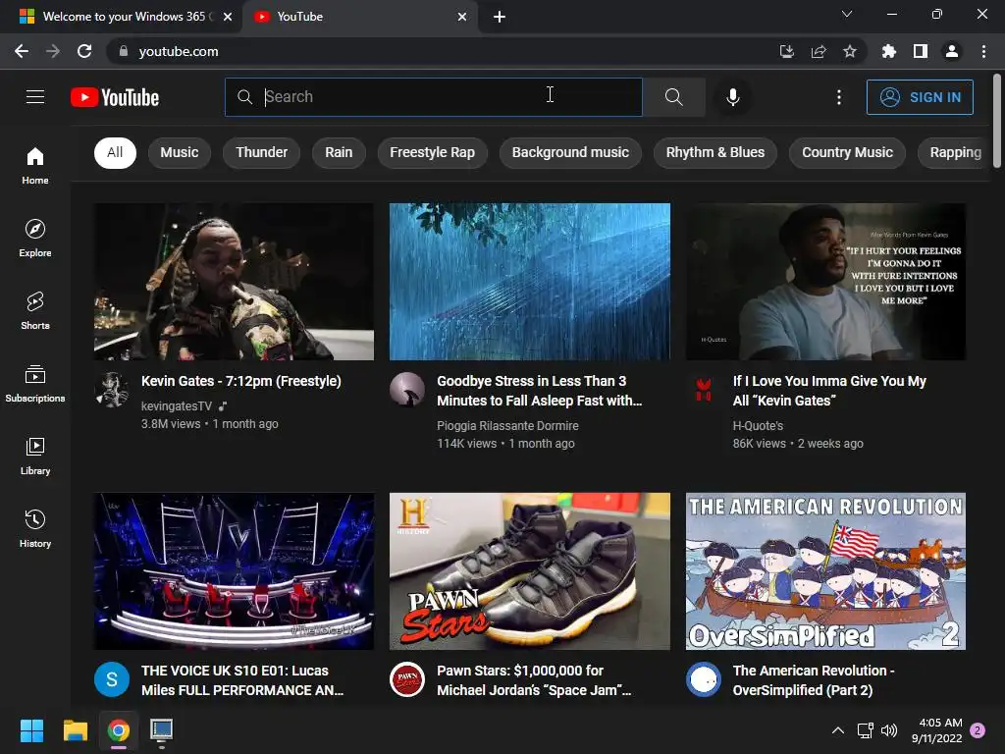Screen dimensions: 1005x754
Task: Toggle Chrome side panel
Action: [x=921, y=51]
